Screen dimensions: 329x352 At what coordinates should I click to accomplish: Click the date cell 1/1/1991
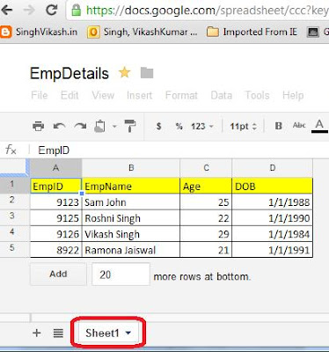tap(273, 250)
